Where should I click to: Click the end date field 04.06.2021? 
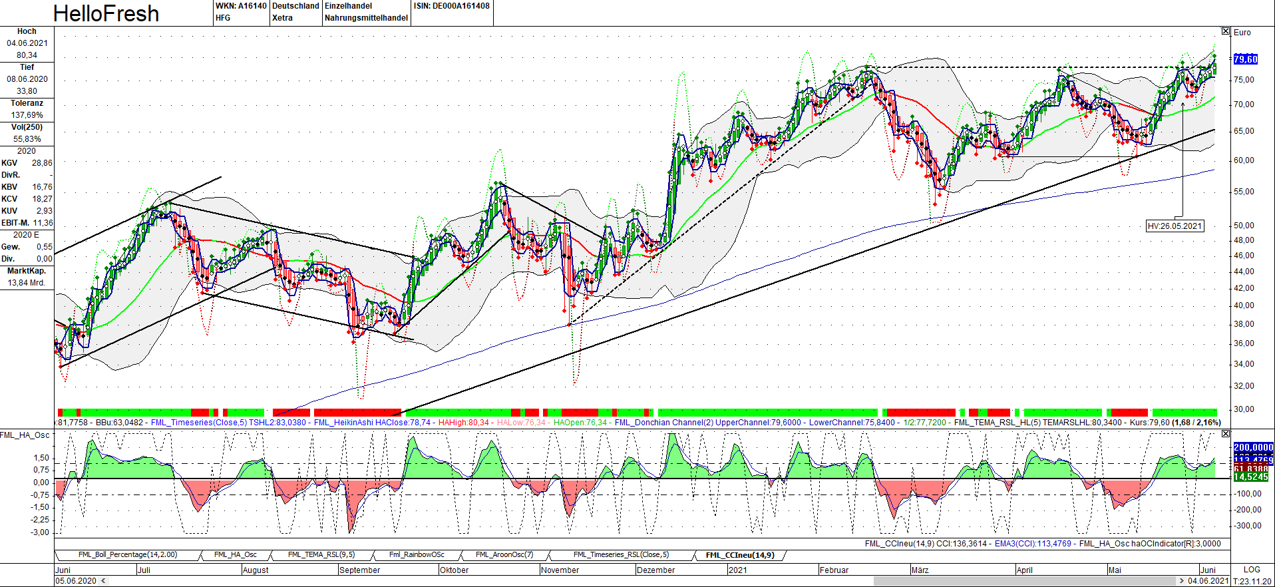[x=1208, y=581]
